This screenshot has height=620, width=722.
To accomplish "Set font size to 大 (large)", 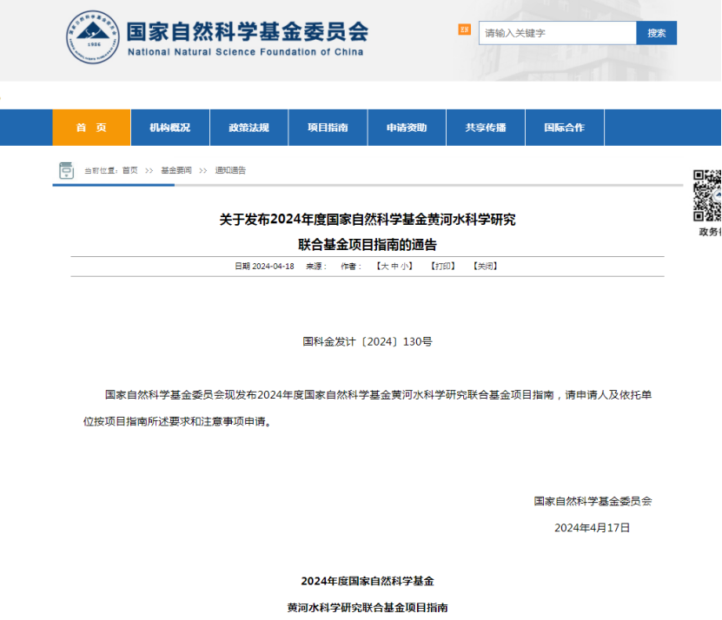I will (x=383, y=267).
